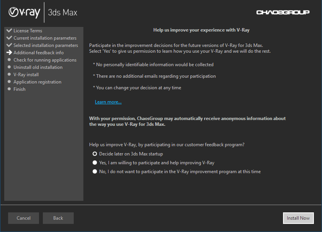Select the Check for running applications step

coord(45,60)
